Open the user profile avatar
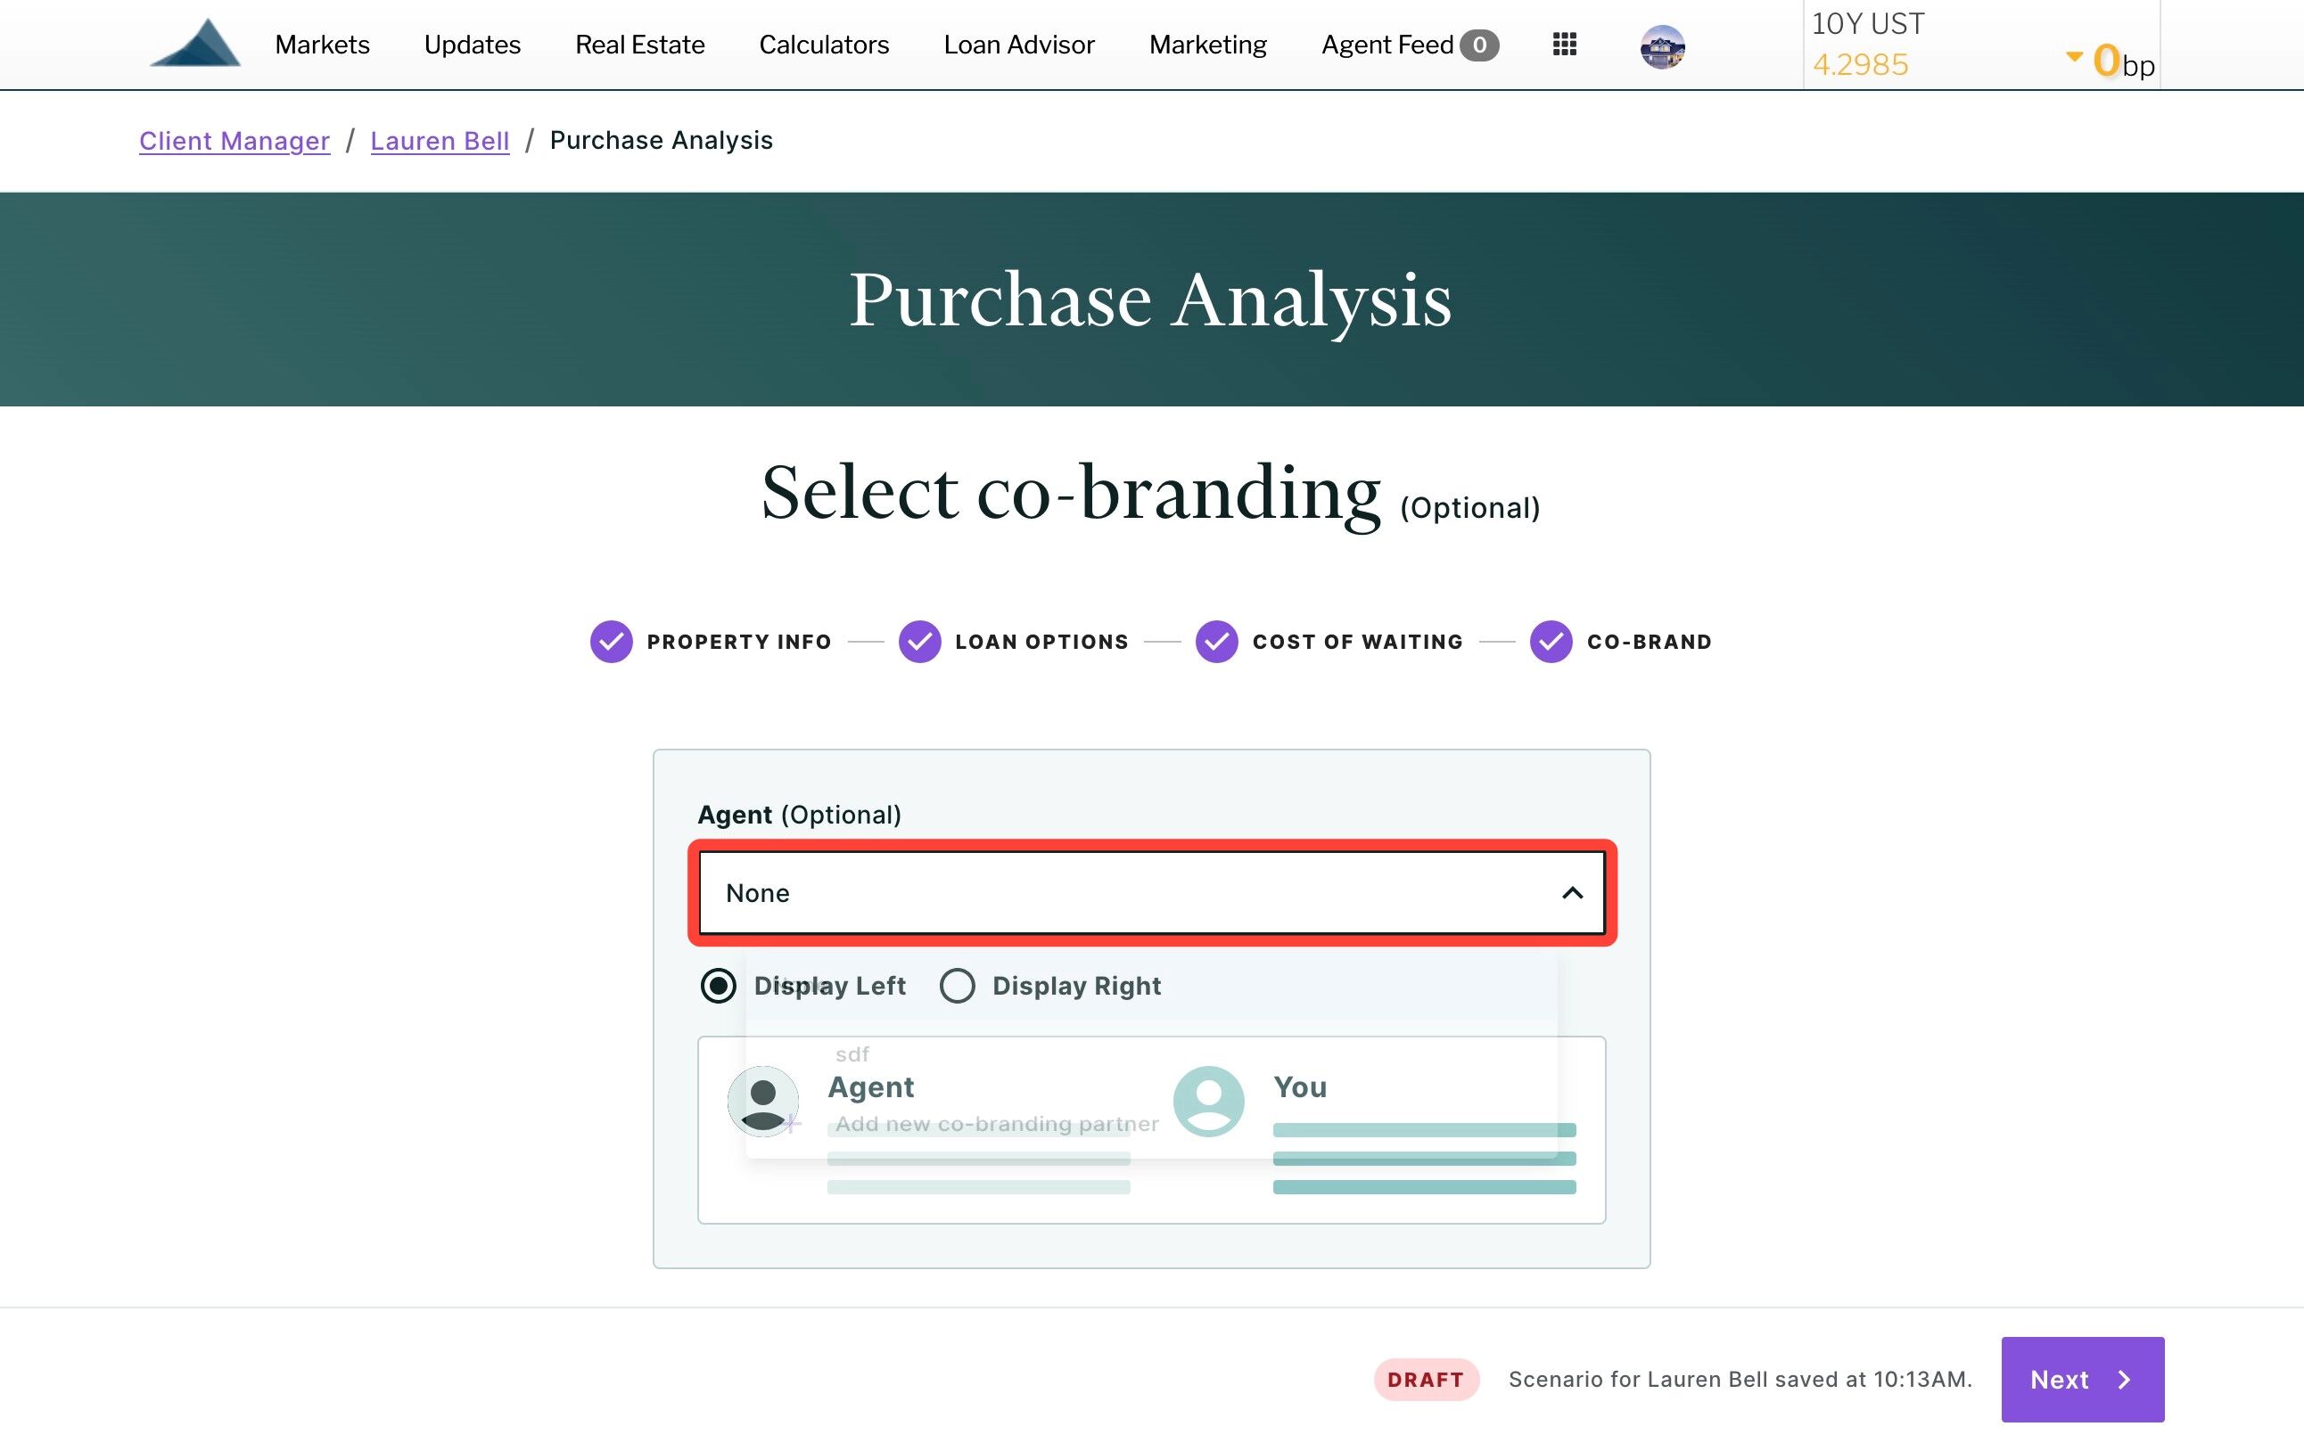Screen dimensions: 2304x1451 pyautogui.click(x=1662, y=46)
